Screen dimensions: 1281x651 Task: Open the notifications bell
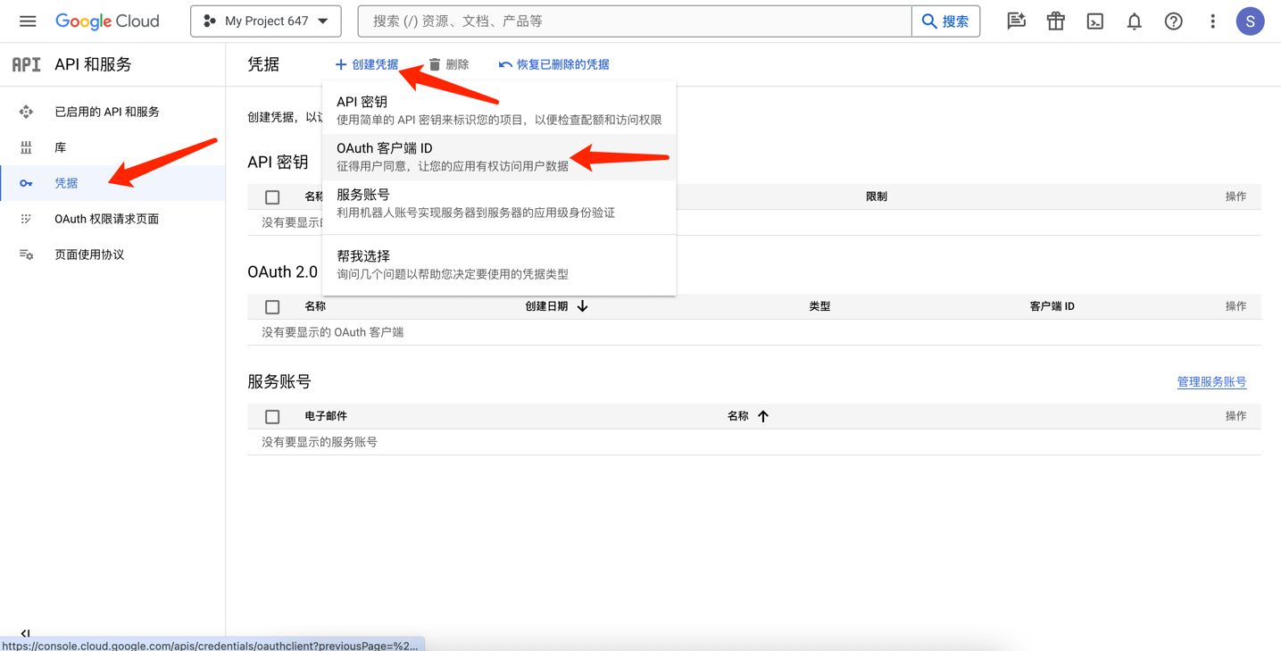tap(1134, 21)
